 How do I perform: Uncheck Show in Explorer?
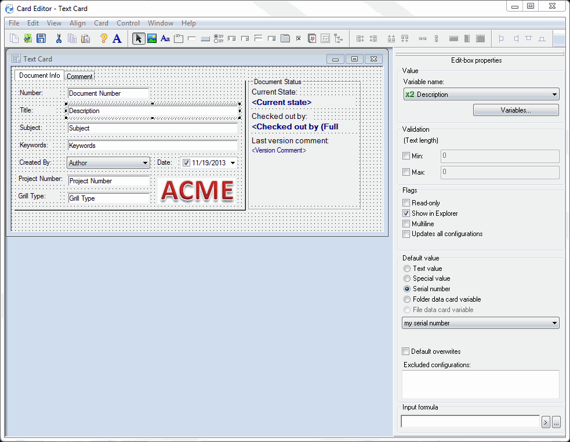tap(406, 213)
